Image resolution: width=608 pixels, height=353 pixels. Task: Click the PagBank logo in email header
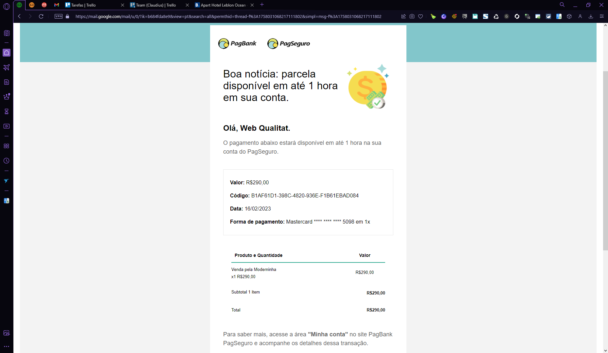pyautogui.click(x=237, y=43)
